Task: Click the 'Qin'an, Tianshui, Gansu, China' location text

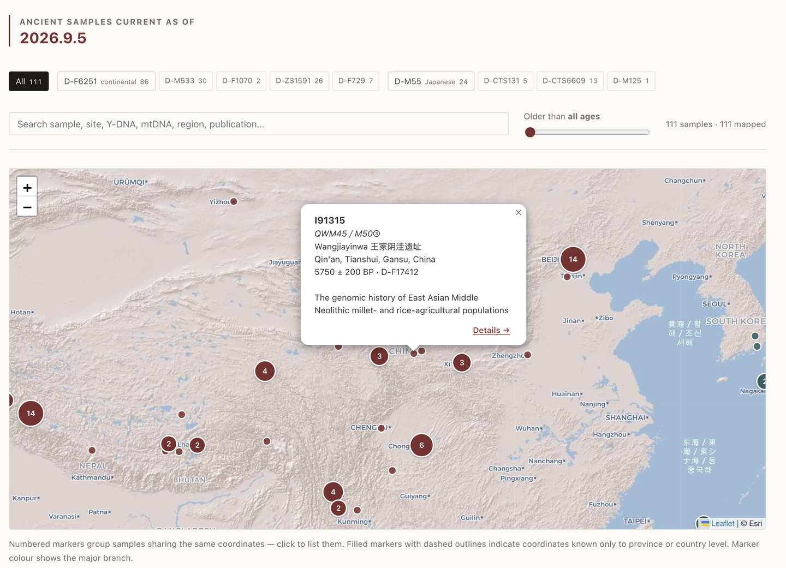Action: (375, 259)
